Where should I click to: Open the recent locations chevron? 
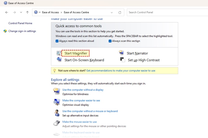tap(21, 12)
